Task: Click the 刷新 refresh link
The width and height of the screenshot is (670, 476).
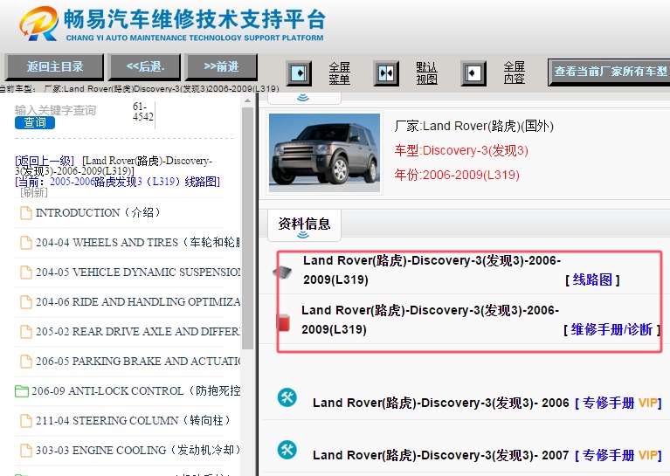Action: click(34, 192)
